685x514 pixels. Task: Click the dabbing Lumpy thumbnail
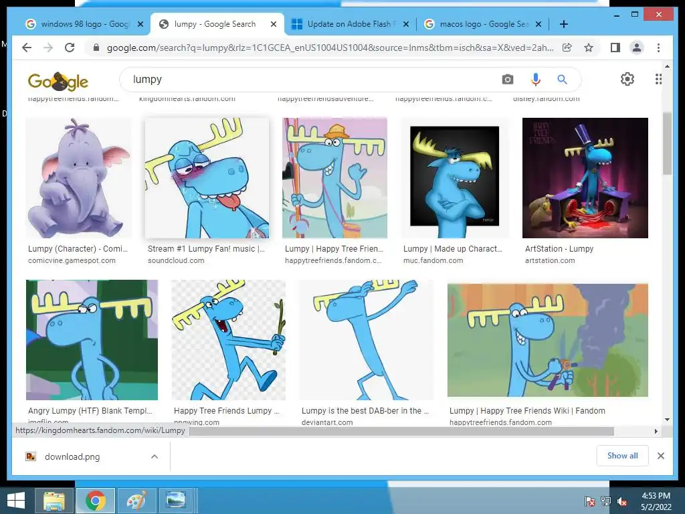click(x=366, y=340)
